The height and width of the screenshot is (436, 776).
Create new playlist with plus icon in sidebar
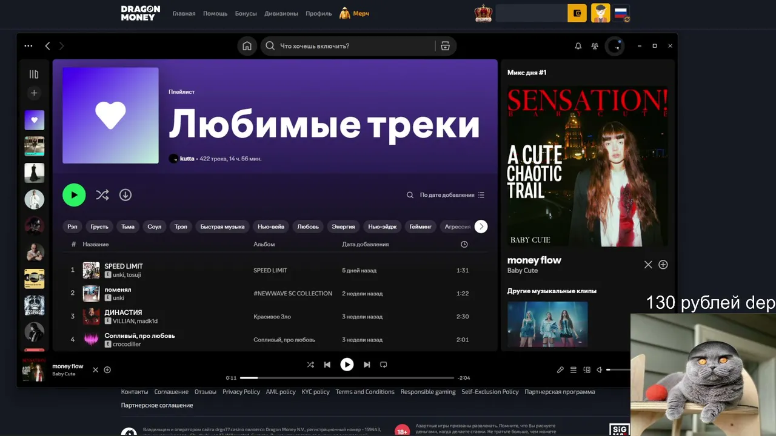coord(34,93)
